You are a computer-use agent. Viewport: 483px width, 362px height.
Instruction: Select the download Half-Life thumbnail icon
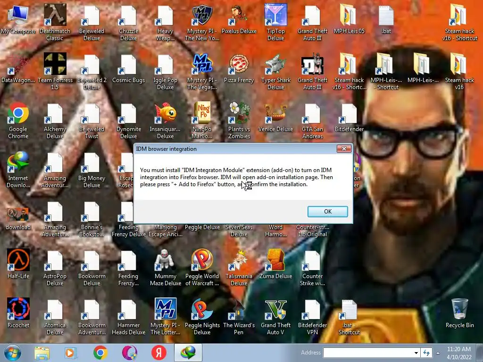(x=18, y=219)
